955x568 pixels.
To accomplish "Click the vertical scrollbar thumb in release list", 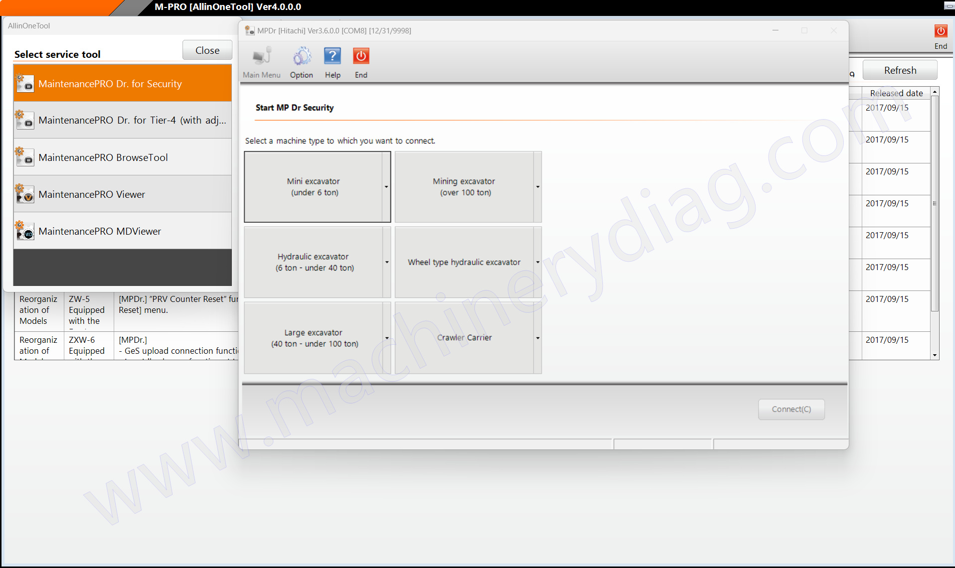I will 935,204.
